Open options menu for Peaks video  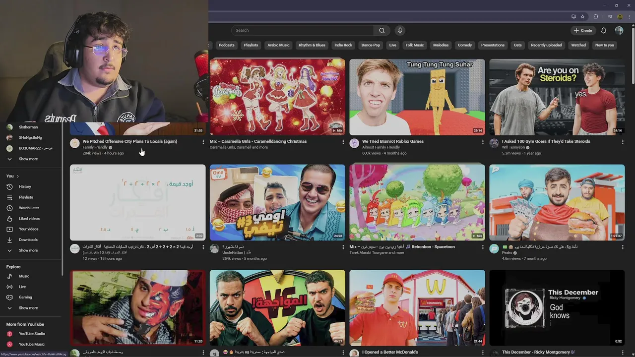pos(623,247)
